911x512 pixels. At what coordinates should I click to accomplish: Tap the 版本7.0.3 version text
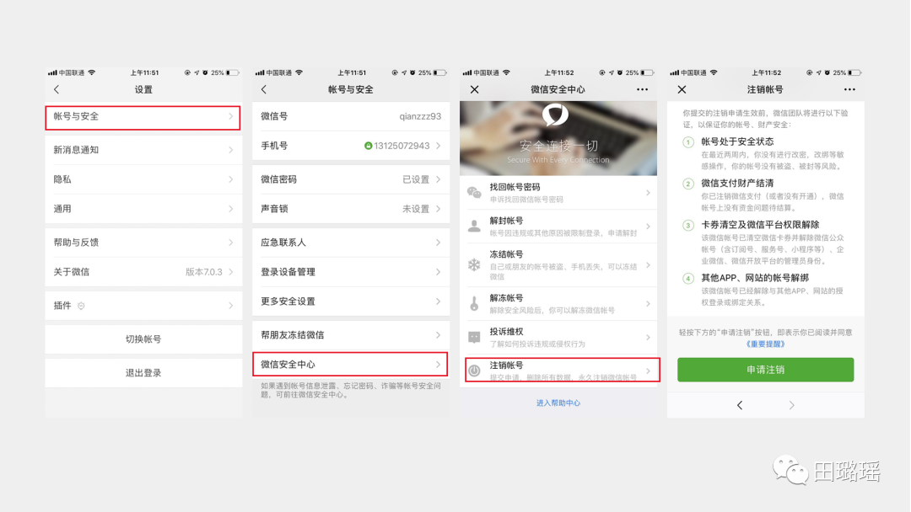[x=204, y=272]
